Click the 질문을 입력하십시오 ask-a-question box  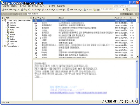click(125, 6)
